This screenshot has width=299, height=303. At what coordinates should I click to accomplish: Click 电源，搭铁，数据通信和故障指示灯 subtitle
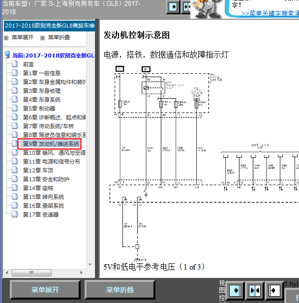[166, 55]
